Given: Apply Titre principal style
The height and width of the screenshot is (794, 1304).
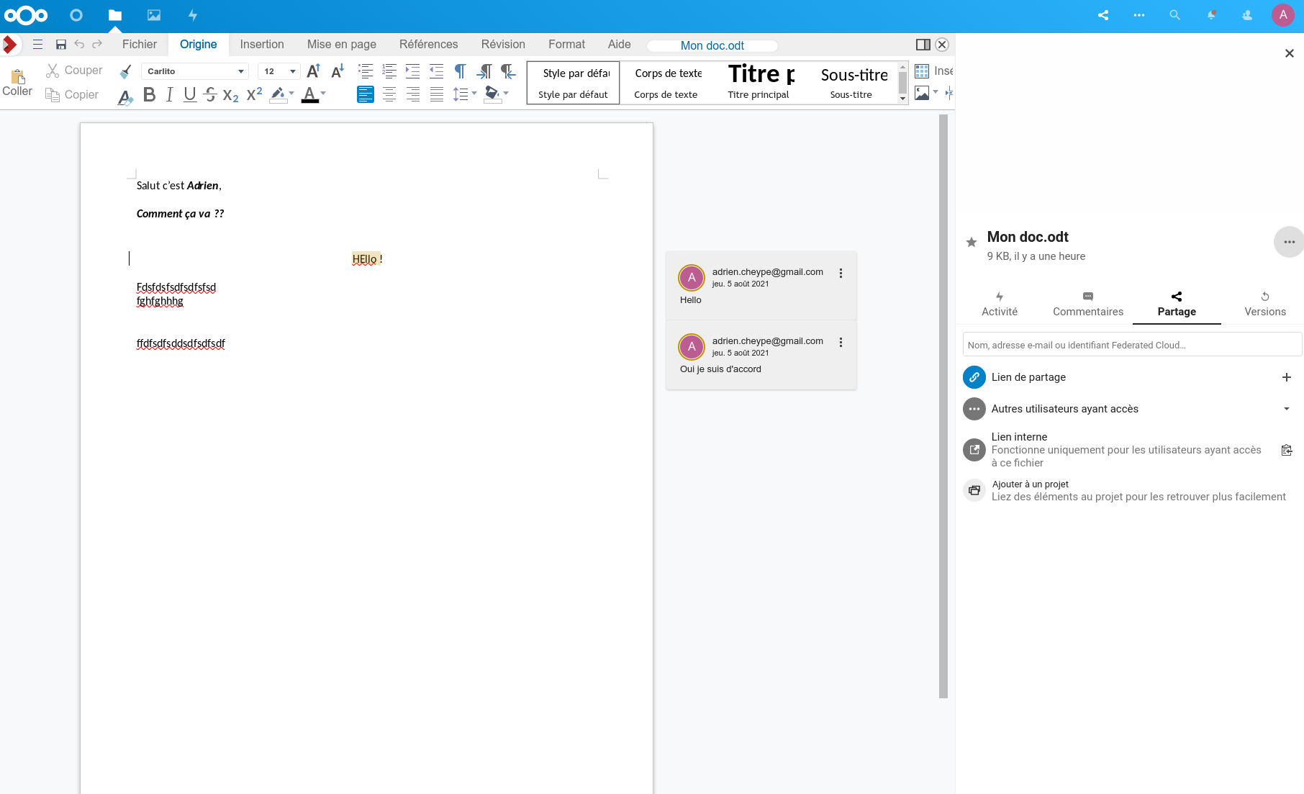Looking at the screenshot, I should point(759,83).
